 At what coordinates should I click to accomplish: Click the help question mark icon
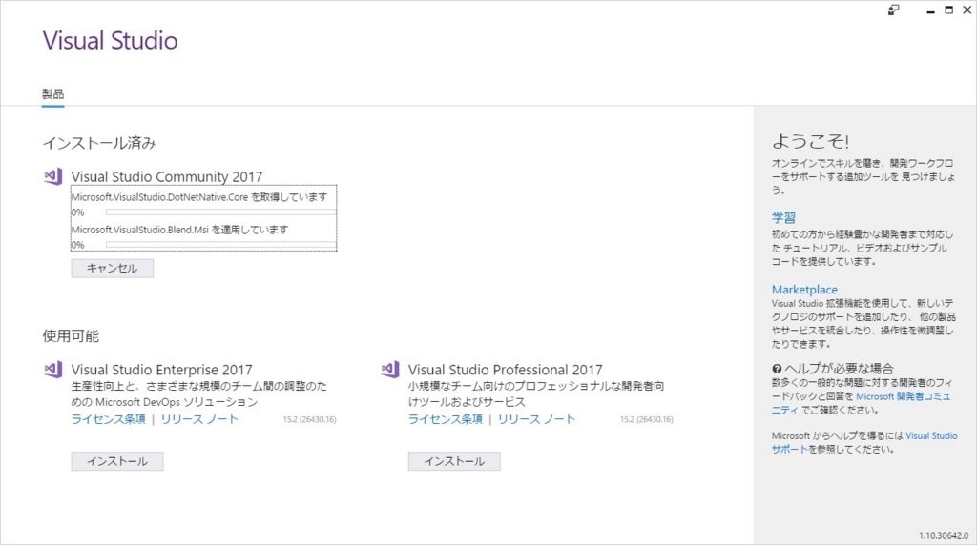click(x=777, y=369)
